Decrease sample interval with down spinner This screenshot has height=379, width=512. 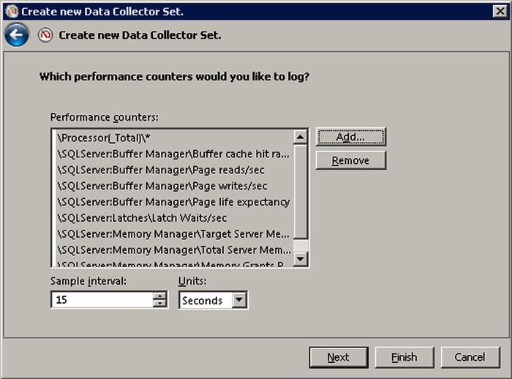click(159, 304)
